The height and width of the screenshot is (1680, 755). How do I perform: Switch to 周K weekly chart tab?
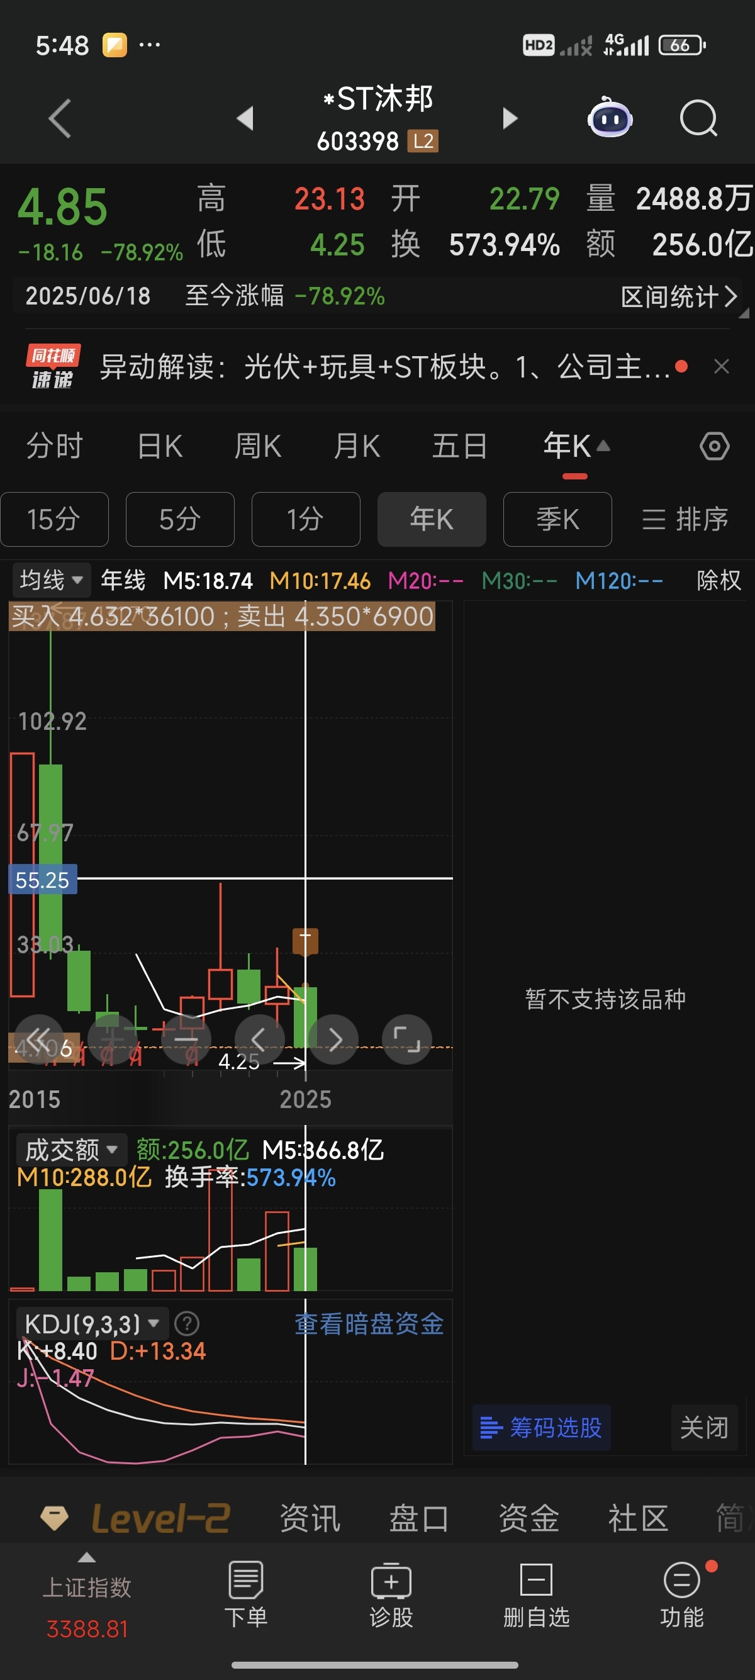[257, 447]
